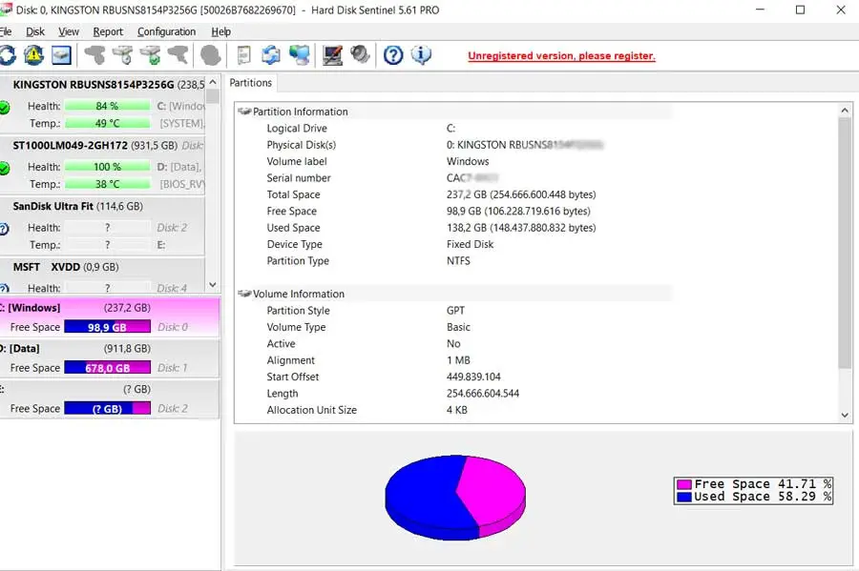This screenshot has height=571, width=859.
Task: Click unknown status icon of SanDisk Ultra Fit
Action: tap(5, 229)
